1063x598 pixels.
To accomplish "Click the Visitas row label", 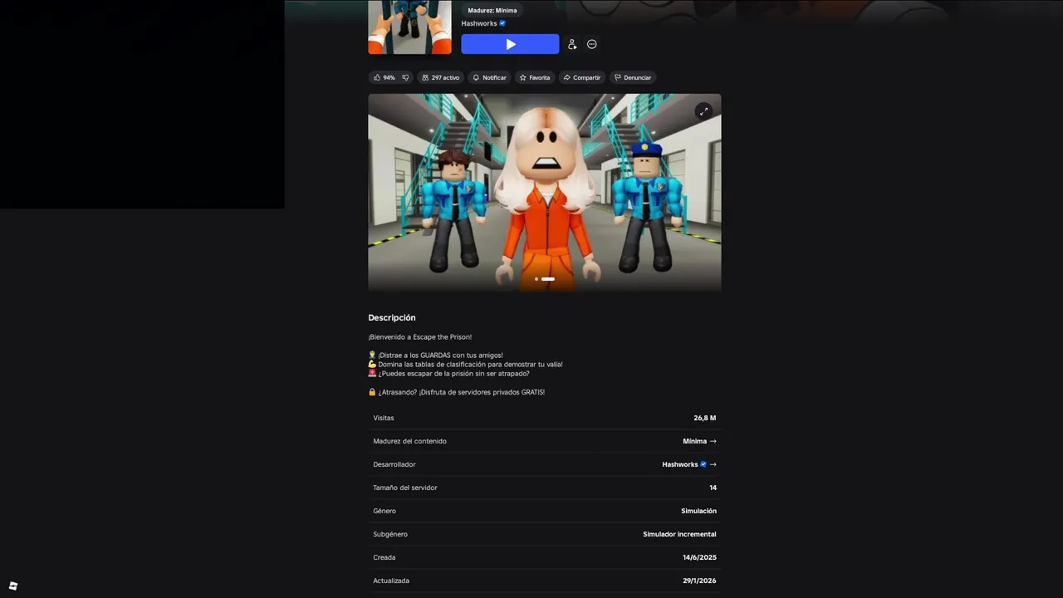I will tap(384, 418).
